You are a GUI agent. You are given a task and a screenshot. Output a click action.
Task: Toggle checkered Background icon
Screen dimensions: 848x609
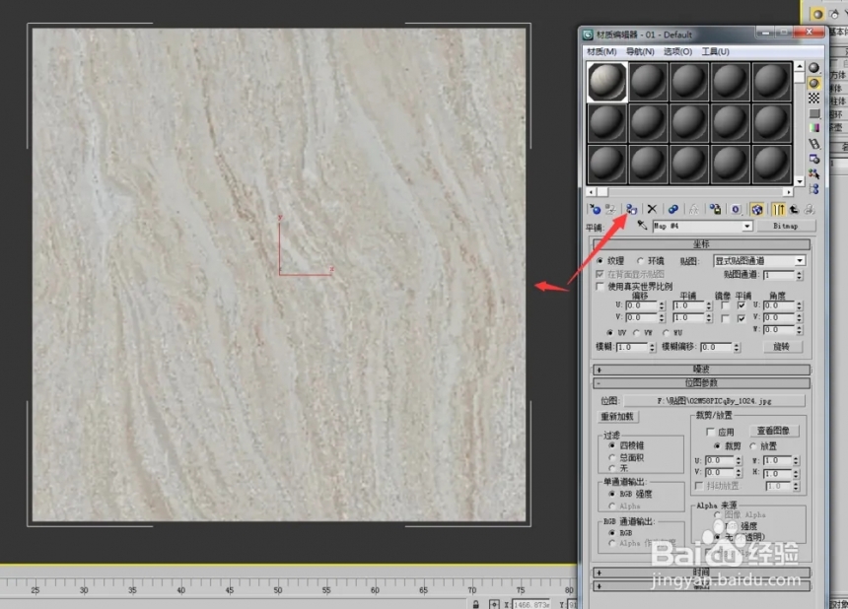click(813, 99)
